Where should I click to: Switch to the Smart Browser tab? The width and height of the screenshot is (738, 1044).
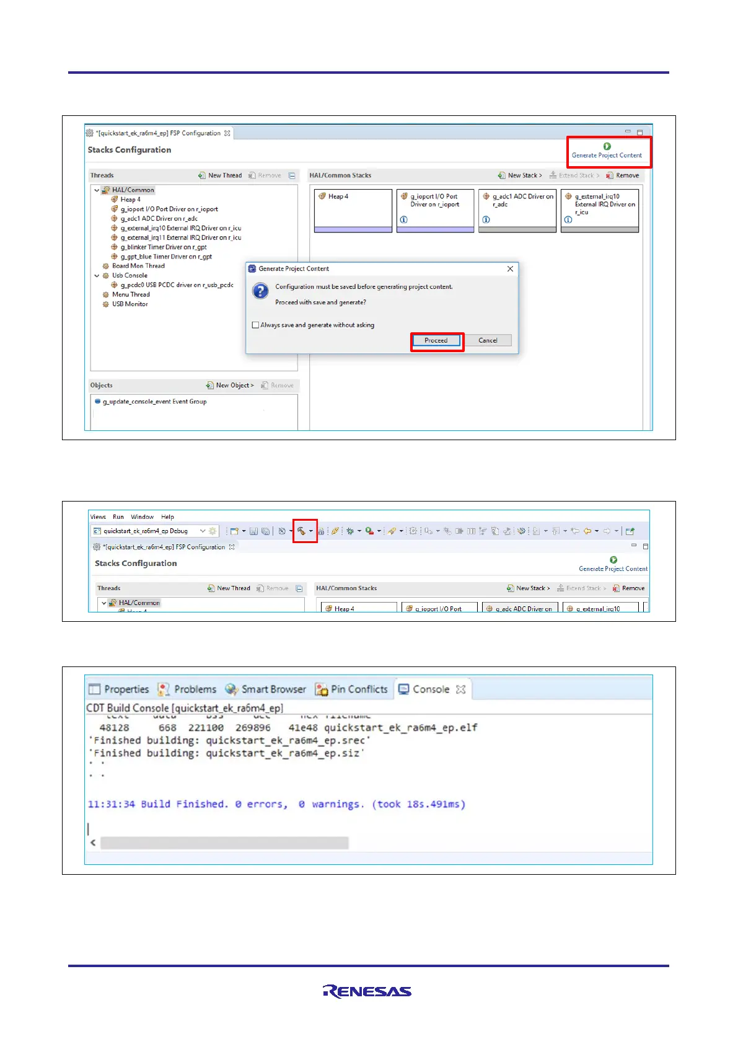(x=265, y=689)
